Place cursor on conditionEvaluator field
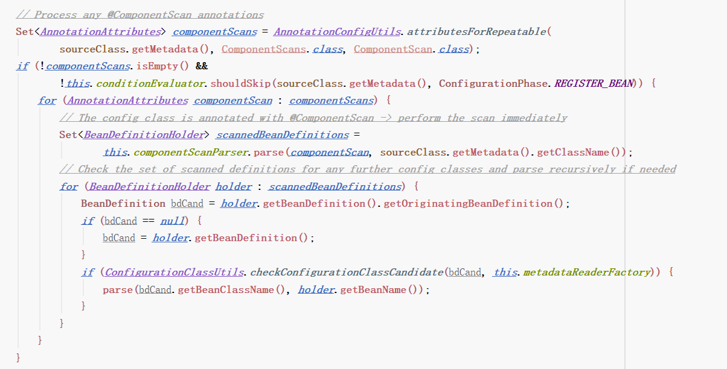Screen dimensions: 727x369 point(150,83)
